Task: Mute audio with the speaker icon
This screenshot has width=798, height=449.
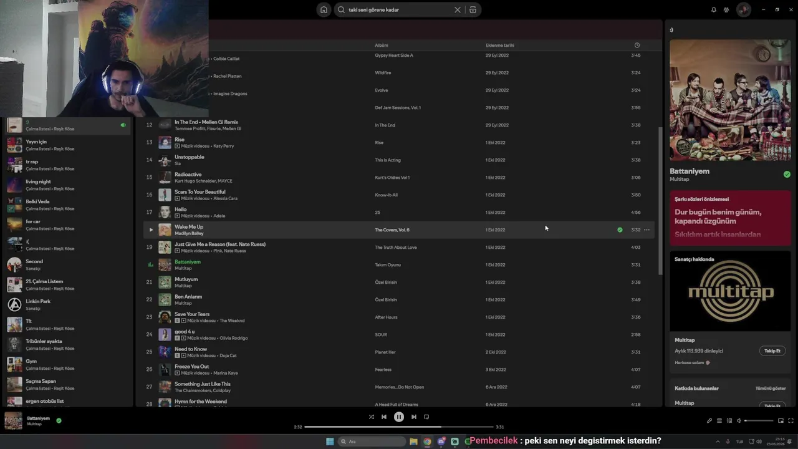Action: click(x=739, y=420)
